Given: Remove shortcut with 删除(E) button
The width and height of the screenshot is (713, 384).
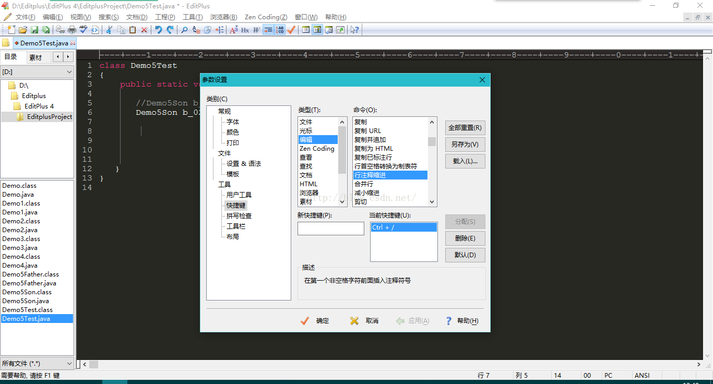Looking at the screenshot, I should tap(465, 238).
